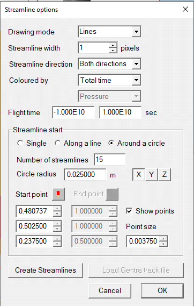
Task: Increase the Point size stepper value
Action: click(163, 239)
